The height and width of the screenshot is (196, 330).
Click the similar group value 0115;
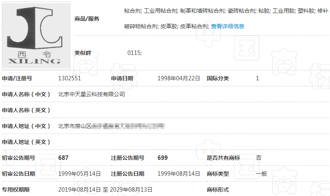(135, 53)
